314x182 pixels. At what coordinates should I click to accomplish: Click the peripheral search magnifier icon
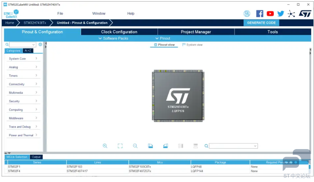coord(7,44)
